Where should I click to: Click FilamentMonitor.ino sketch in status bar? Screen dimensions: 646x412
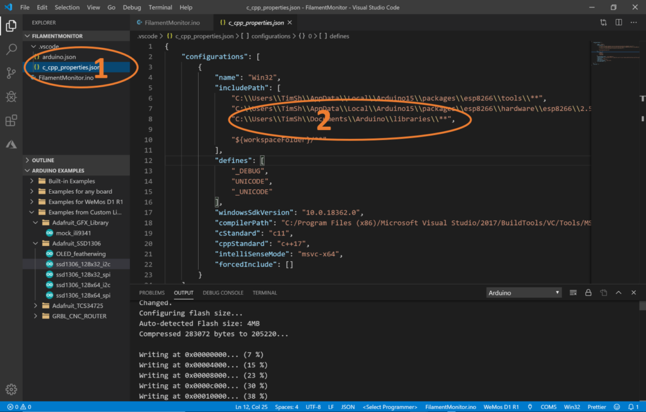click(x=450, y=407)
